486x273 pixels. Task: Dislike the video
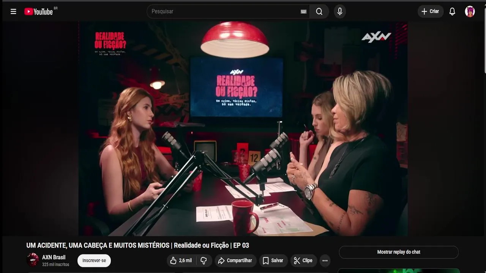pyautogui.click(x=204, y=260)
